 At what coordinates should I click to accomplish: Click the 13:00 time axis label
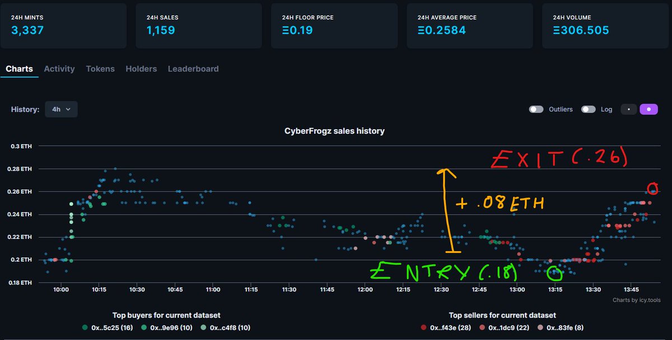click(x=517, y=290)
